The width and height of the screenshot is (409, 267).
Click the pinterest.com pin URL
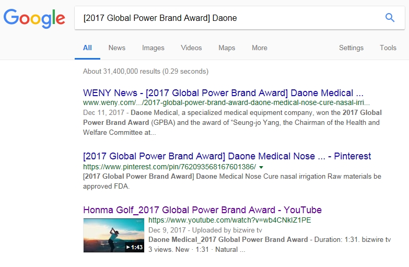tap(170, 167)
